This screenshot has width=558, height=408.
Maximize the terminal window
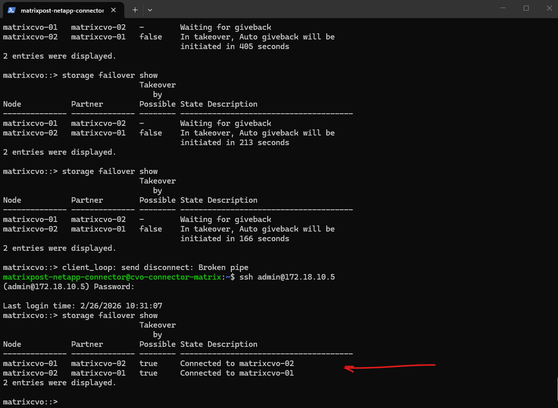coord(526,8)
